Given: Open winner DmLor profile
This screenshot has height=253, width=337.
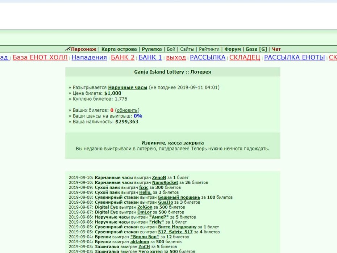Looking at the screenshot, I should click(145, 212).
